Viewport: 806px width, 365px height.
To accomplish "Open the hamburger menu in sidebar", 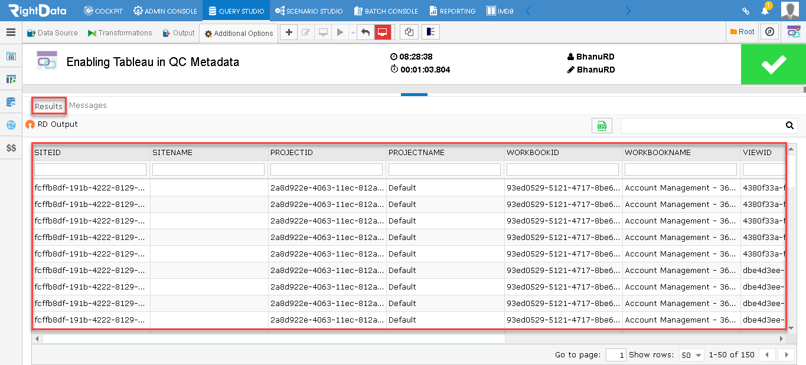I will pyautogui.click(x=11, y=32).
